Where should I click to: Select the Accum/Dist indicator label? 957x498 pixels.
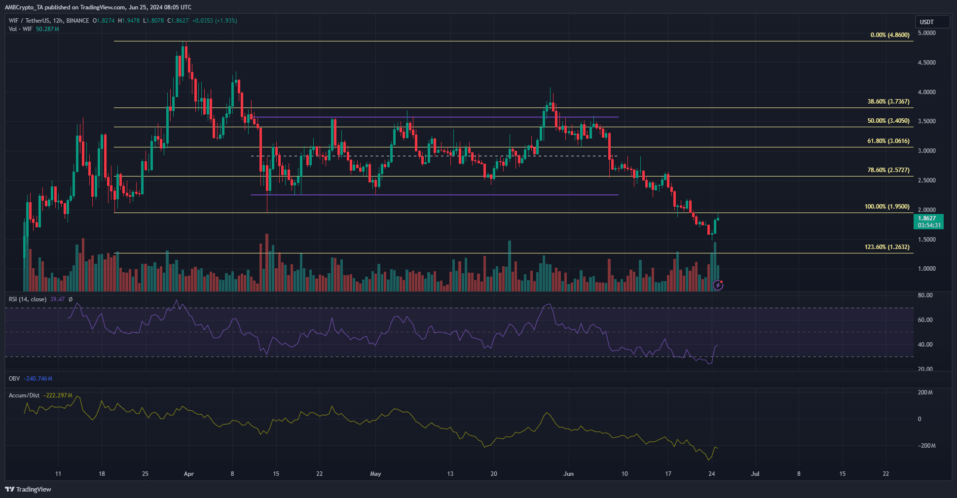pos(24,395)
